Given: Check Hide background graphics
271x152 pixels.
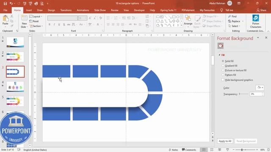Looking at the screenshot, I should 237,80.
